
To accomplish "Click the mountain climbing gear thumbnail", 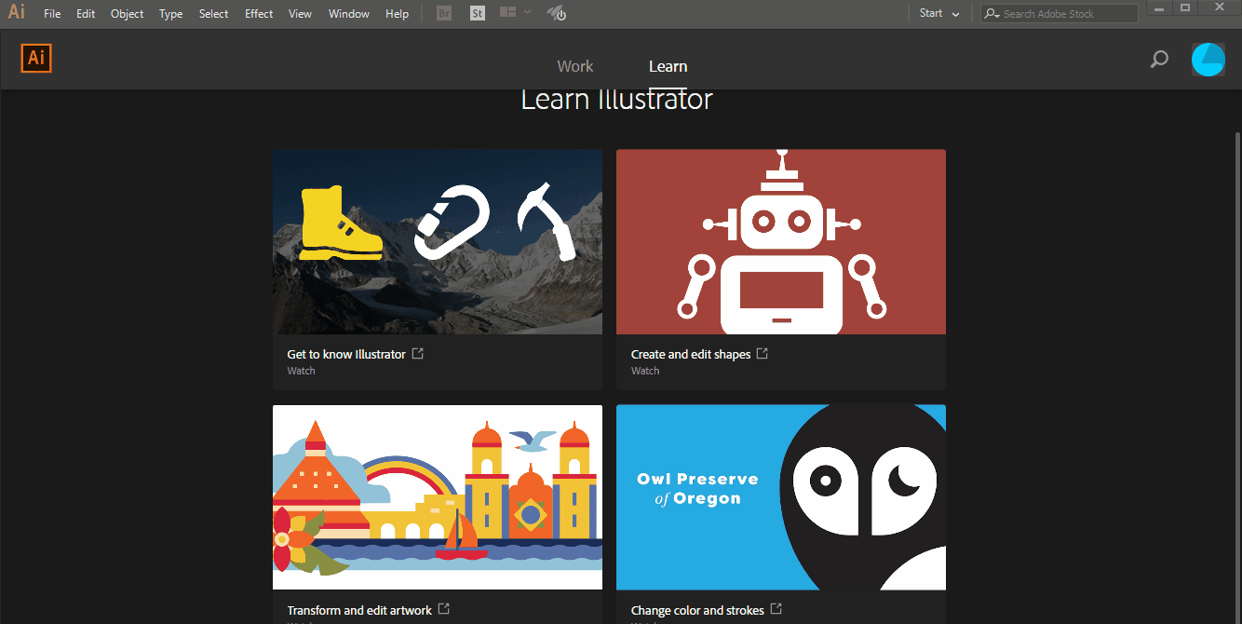I will pos(438,241).
